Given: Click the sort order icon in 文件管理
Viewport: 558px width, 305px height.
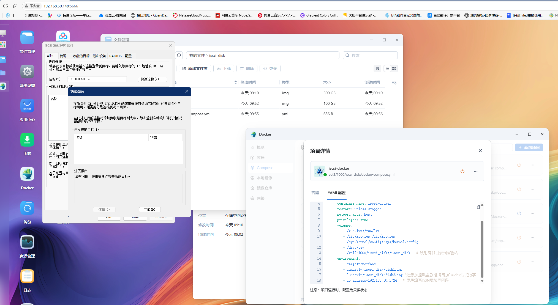Looking at the screenshot, I should [377, 68].
